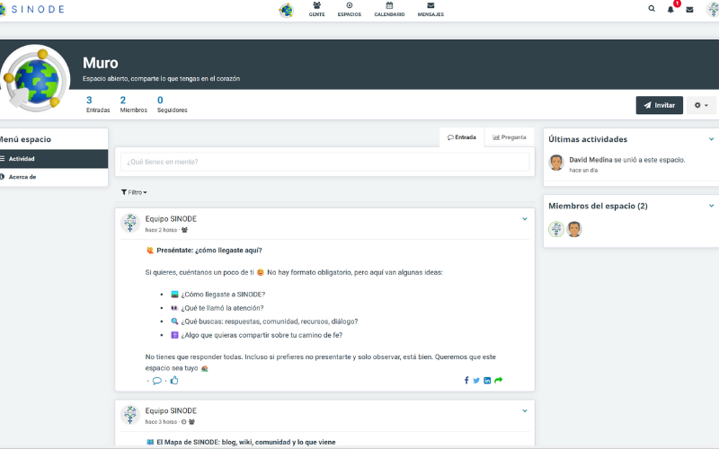Open the space settings gear dropdown
719x449 pixels.
pos(702,105)
